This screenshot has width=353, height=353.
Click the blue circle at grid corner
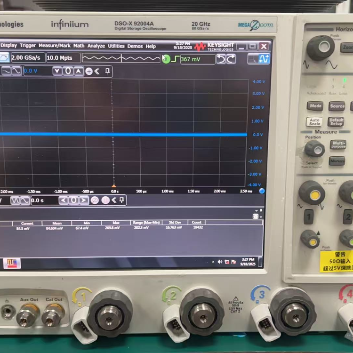click(262, 191)
